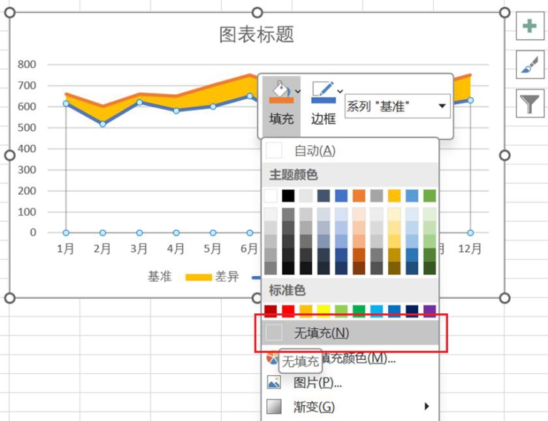The height and width of the screenshot is (421, 548).
Task: Click the color wheel icon for more fill colors
Action: point(273,357)
